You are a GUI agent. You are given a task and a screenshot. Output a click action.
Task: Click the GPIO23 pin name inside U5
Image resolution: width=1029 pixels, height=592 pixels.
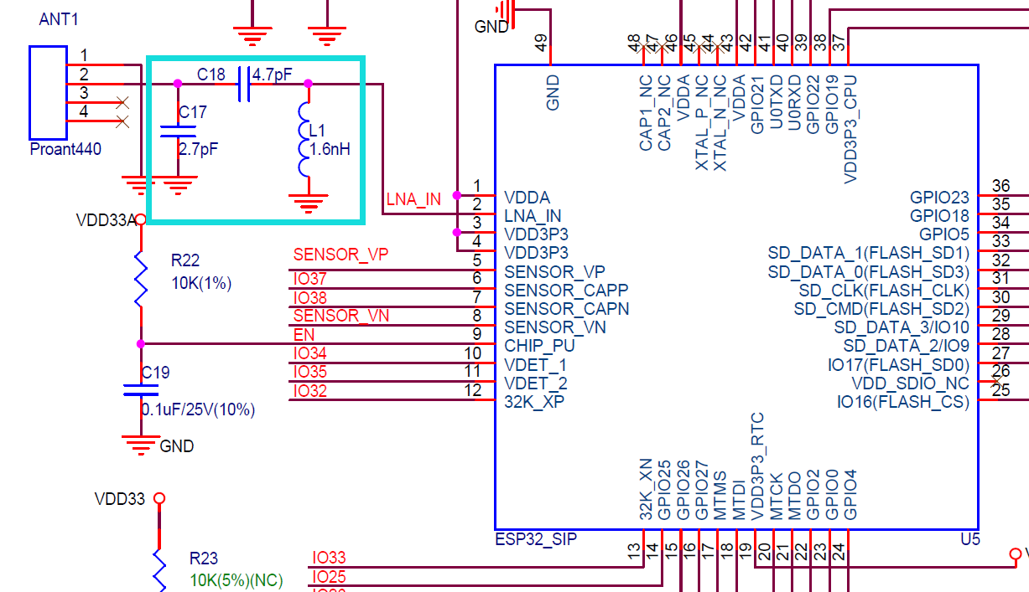pos(938,198)
